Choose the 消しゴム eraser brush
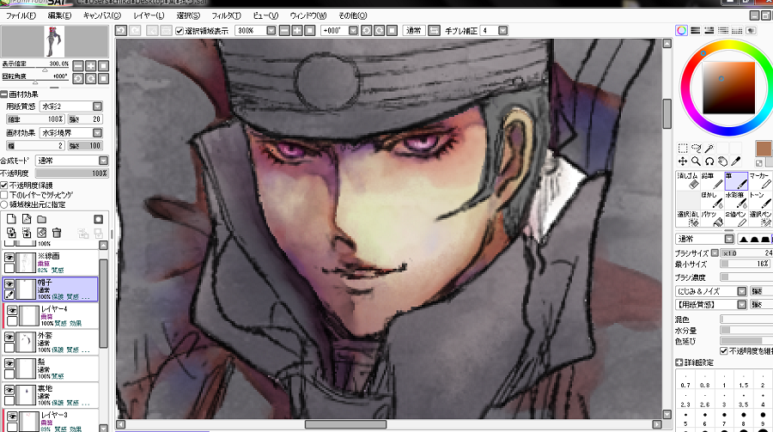This screenshot has width=773, height=432. click(x=688, y=181)
